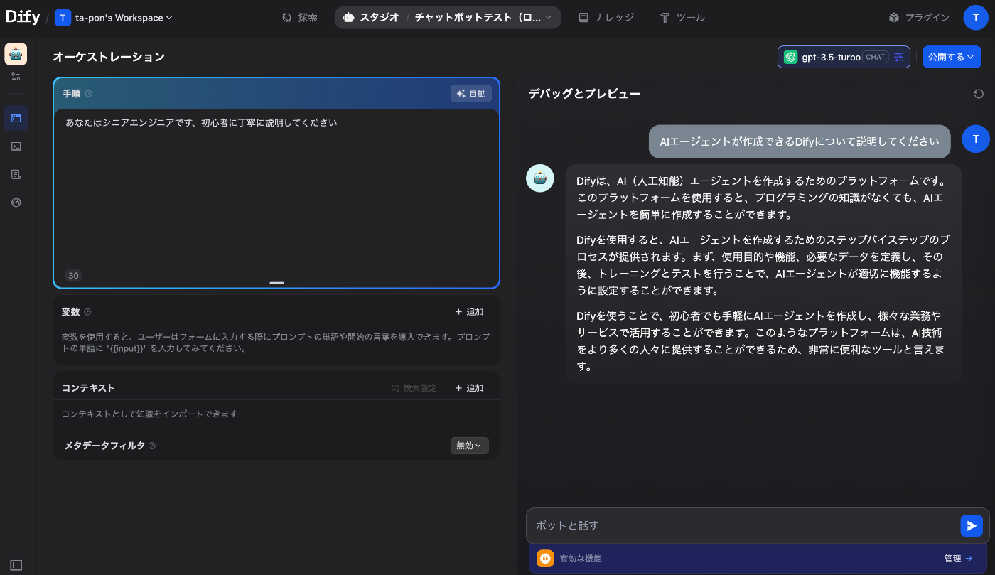Image resolution: width=995 pixels, height=575 pixels.
Task: Select the orchestration icon in sidebar
Action: click(16, 118)
